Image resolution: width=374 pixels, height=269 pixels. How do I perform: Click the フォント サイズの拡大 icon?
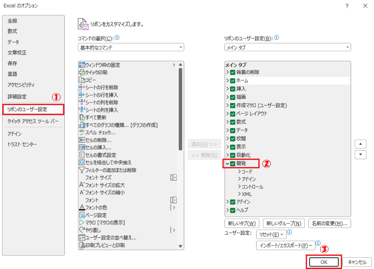point(82,185)
